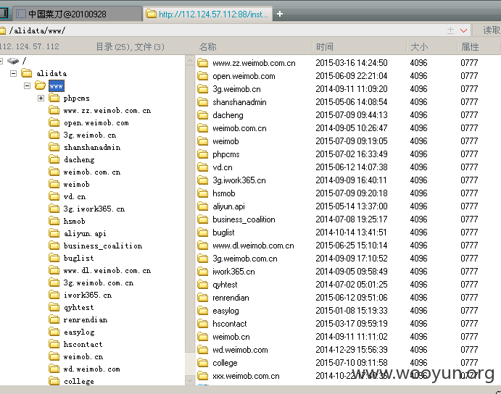Select easylog in folder tree
This screenshot has height=394, width=501.
[79, 332]
